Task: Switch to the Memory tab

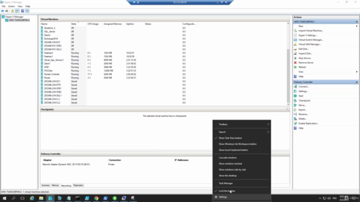Action: [55, 186]
